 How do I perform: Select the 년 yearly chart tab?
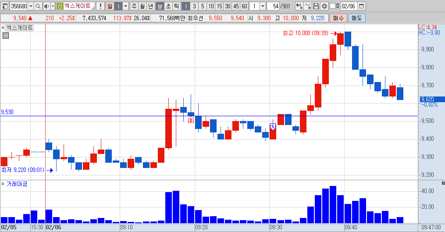tap(151, 6)
